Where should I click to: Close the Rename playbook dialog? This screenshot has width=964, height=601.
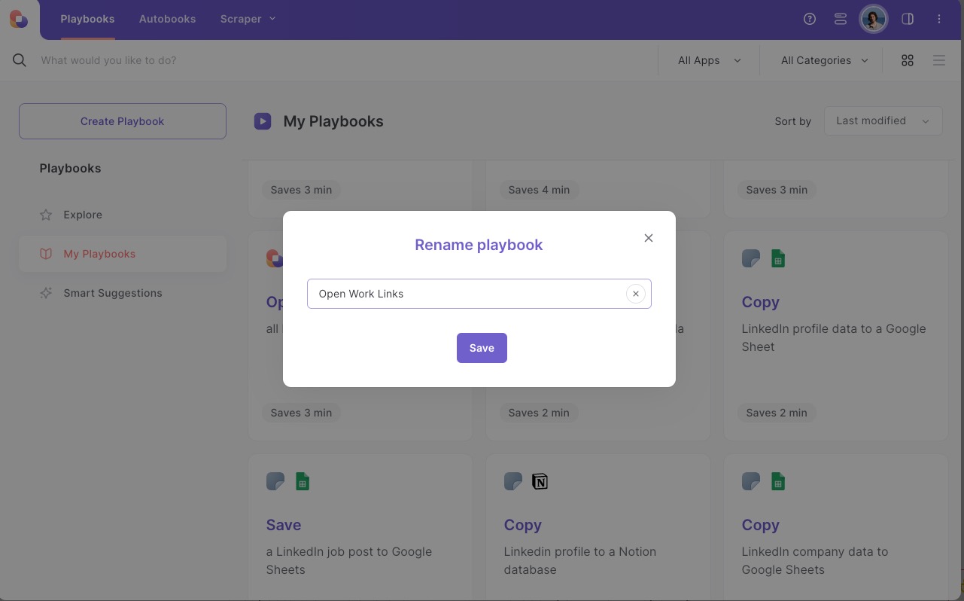(649, 238)
